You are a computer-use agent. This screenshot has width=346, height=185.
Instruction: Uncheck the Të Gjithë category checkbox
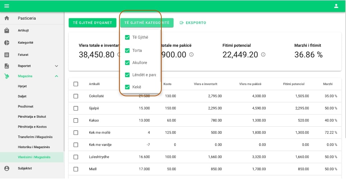tap(127, 37)
